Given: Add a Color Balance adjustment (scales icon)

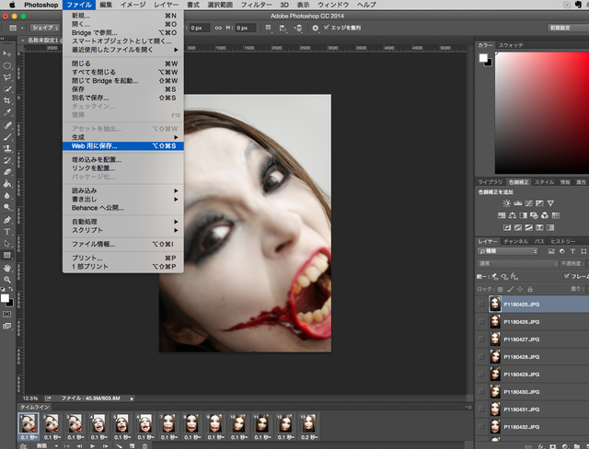Looking at the screenshot, I should 513,215.
